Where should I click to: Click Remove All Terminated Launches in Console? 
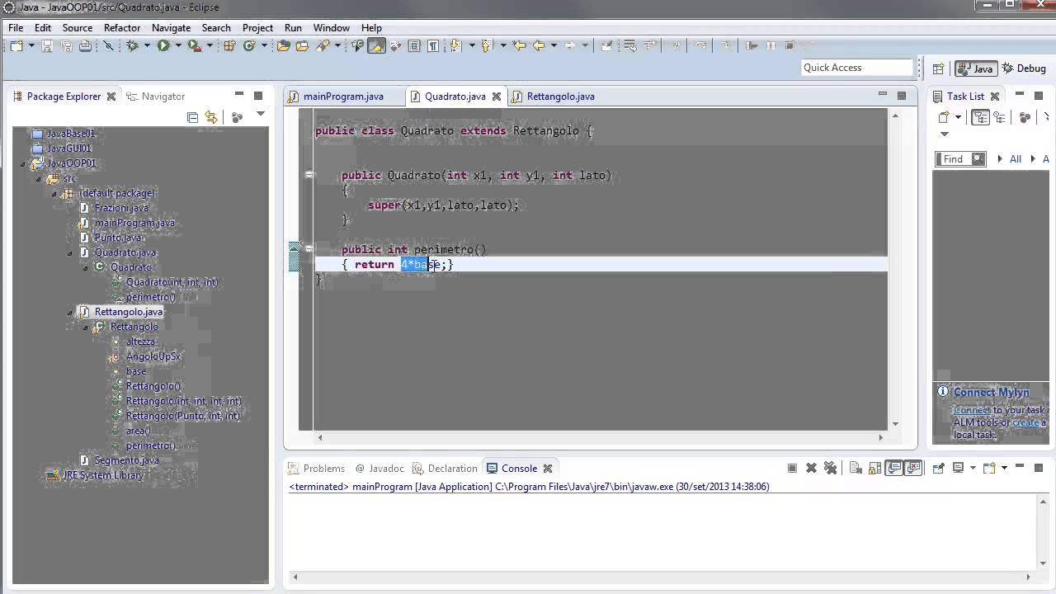tap(830, 468)
